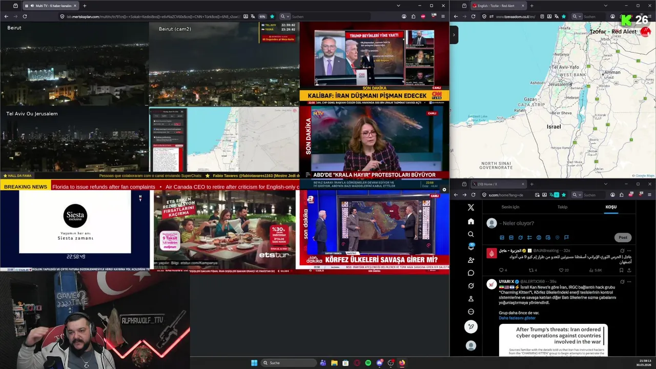The height and width of the screenshot is (369, 656).
Task: Click the Post button on X
Action: (623, 237)
